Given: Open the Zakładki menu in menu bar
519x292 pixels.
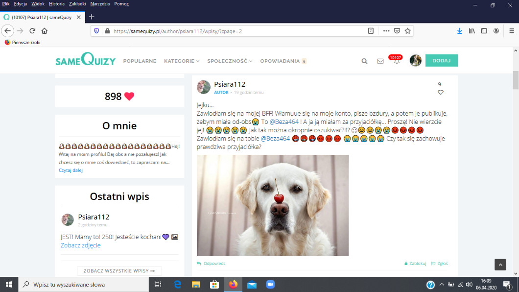Looking at the screenshot, I should coord(78,4).
